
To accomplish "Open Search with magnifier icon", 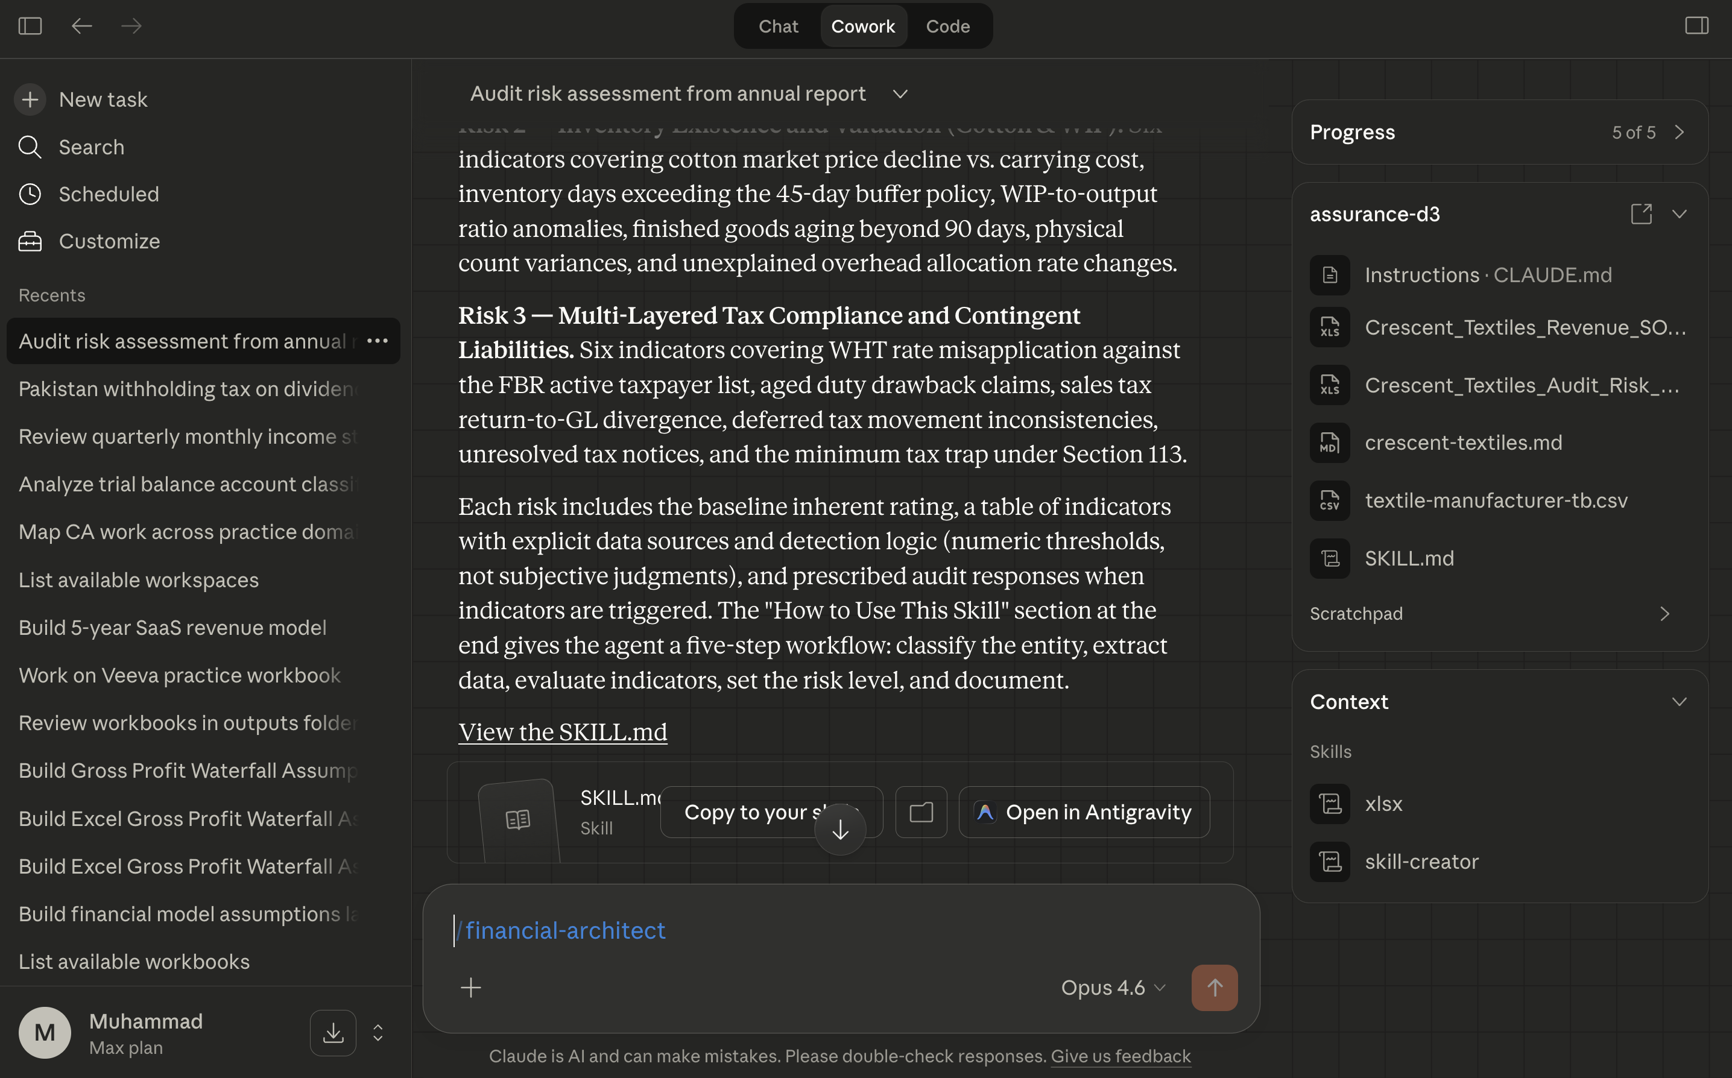I will (30, 147).
